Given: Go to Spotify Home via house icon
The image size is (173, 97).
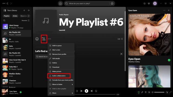Looking at the screenshot, I should coord(60,4).
